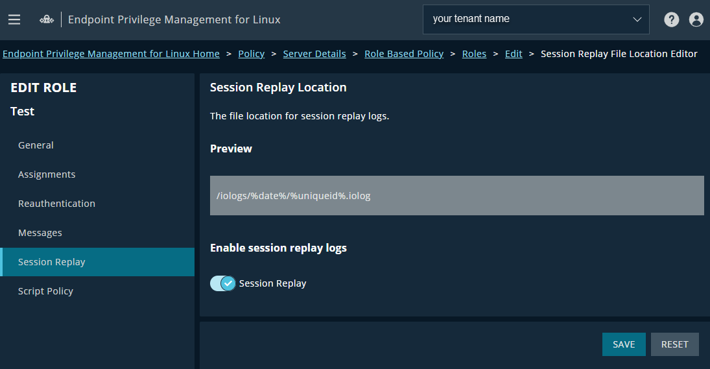Screen dimensions: 710x369
Task: Save the session replay settings
Action: click(x=624, y=344)
